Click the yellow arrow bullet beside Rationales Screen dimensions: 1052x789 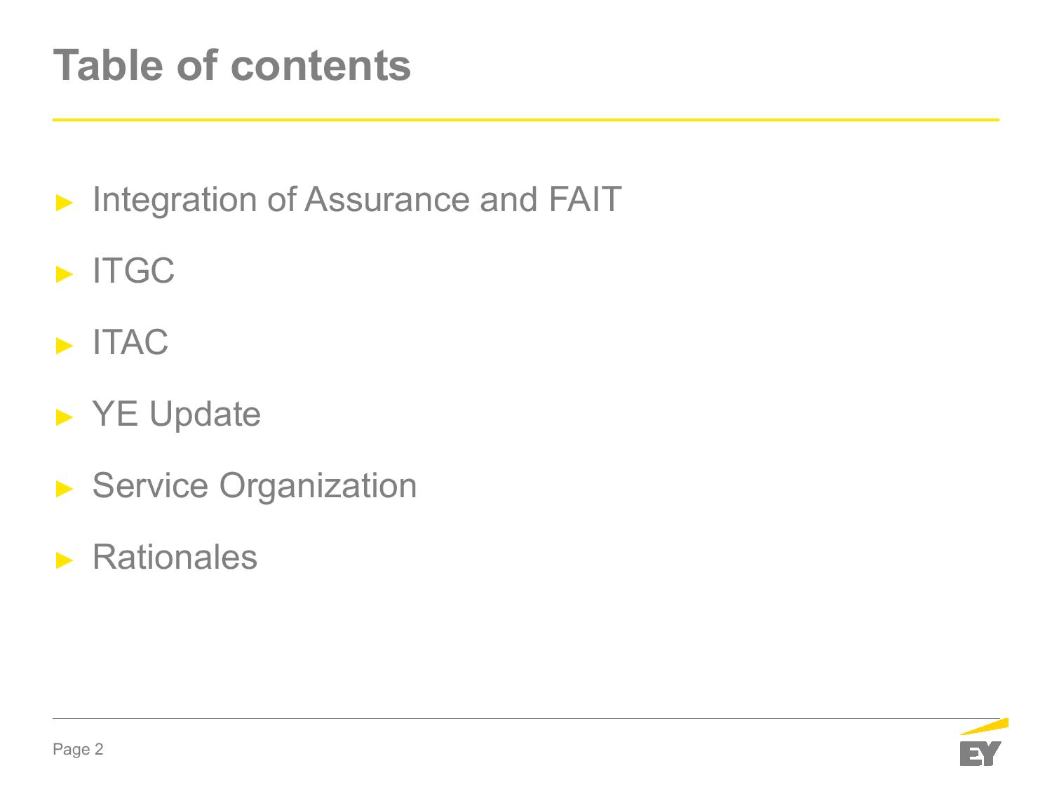point(65,560)
